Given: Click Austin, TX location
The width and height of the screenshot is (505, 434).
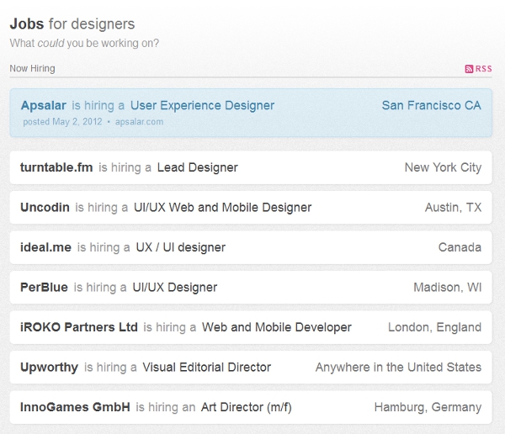Looking at the screenshot, I should (x=453, y=208).
